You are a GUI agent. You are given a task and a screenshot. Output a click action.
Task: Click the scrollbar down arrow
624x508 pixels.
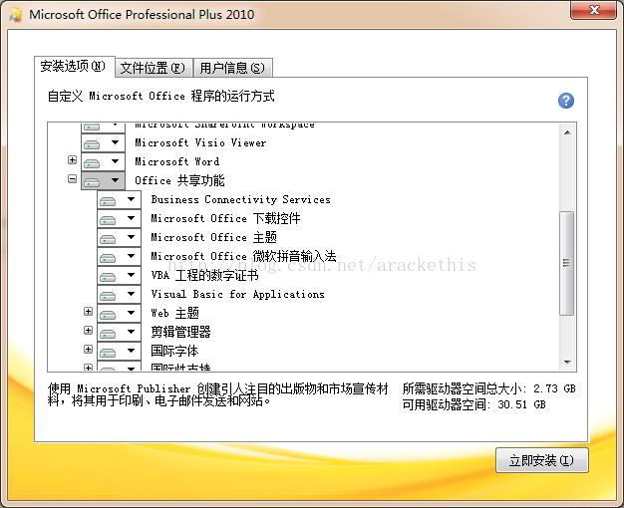coord(567,362)
